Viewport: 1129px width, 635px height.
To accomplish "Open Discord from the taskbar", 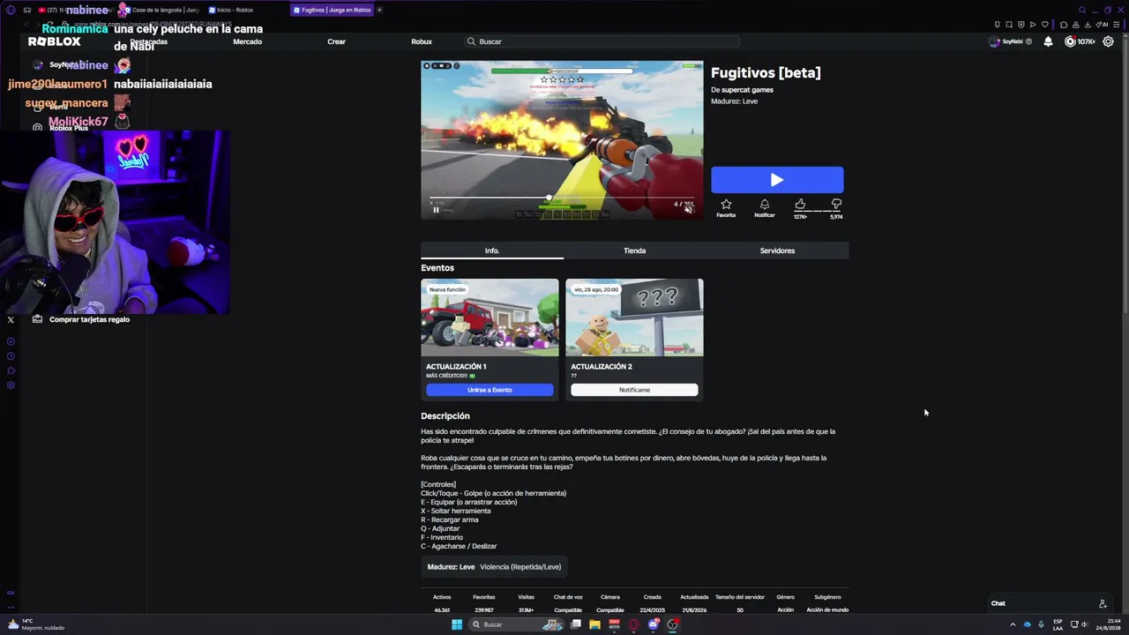I will click(654, 624).
